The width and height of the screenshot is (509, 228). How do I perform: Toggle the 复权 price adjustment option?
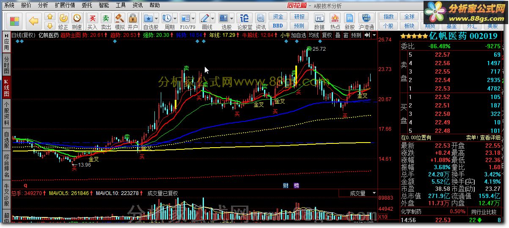[x=327, y=35]
